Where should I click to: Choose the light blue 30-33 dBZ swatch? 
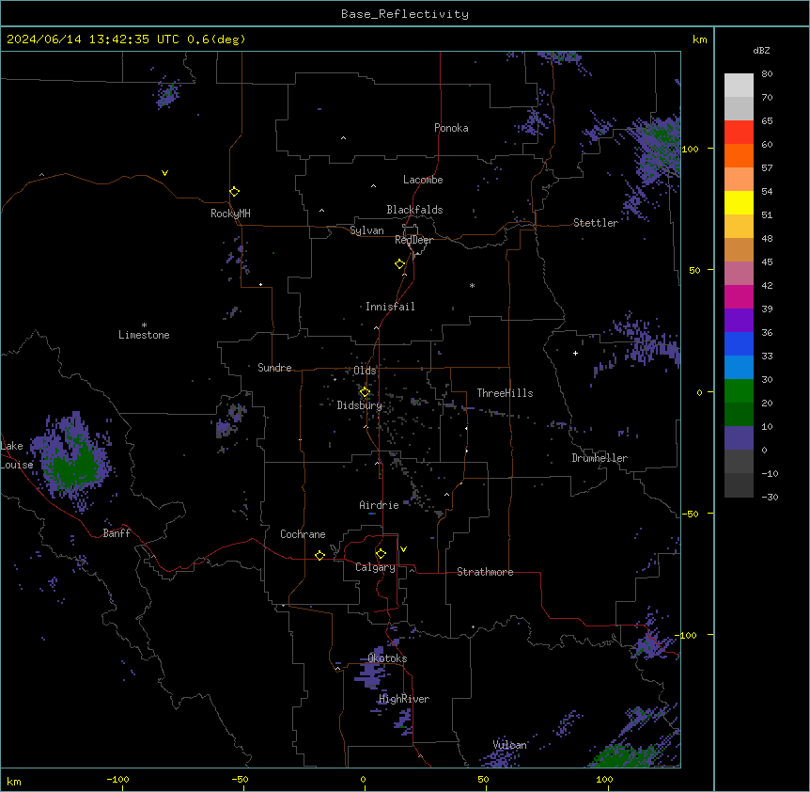coord(739,368)
